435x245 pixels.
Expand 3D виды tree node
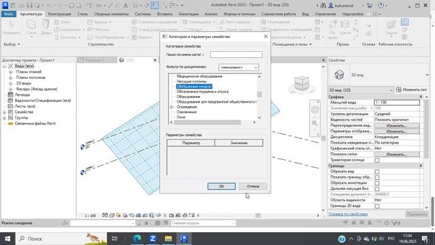pyautogui.click(x=11, y=83)
